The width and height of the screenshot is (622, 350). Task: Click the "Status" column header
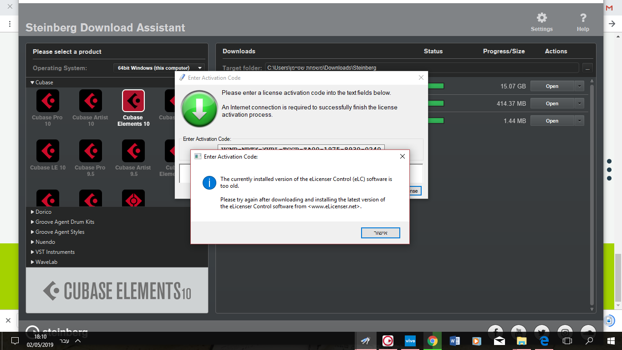[x=433, y=51]
